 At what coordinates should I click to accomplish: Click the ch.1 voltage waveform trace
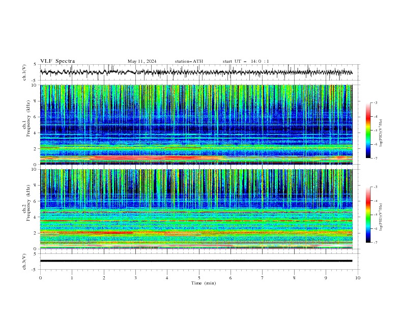point(196,72)
